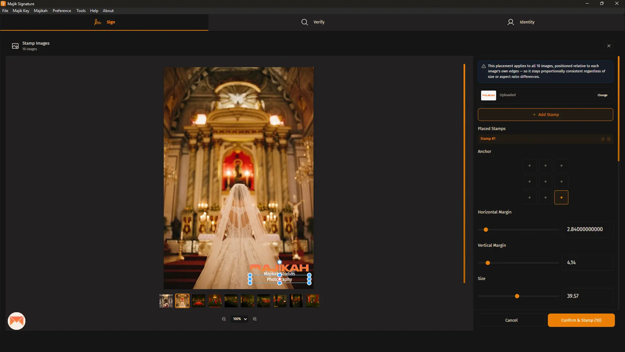Viewport: 625px width, 352px height.
Task: Open the Preference menu
Action: [62, 11]
